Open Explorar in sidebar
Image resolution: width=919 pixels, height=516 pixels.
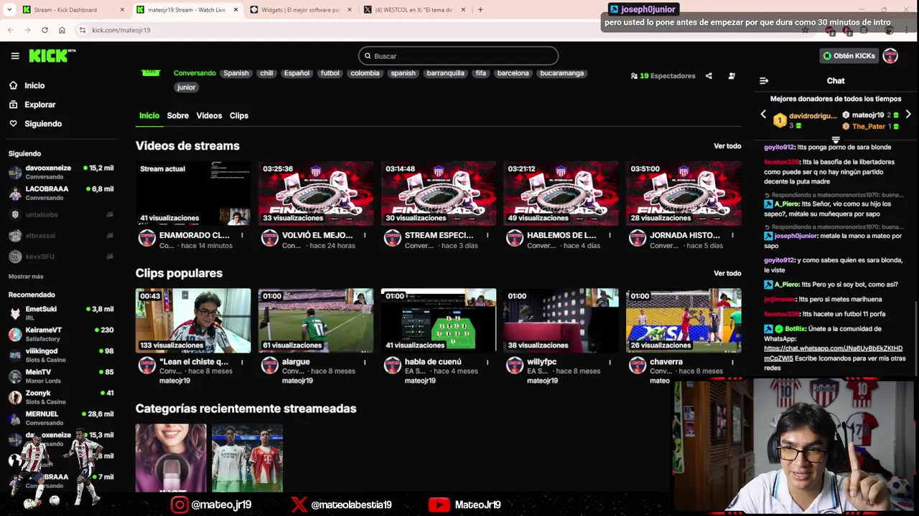coord(32,105)
